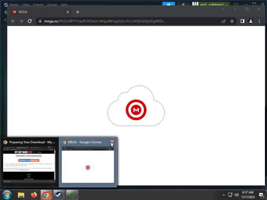Share this page via share icon

tap(223, 21)
